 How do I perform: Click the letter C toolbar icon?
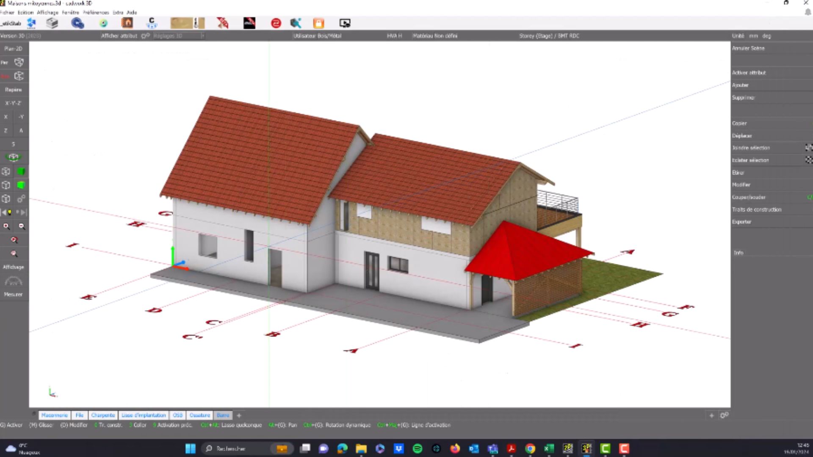(x=152, y=23)
